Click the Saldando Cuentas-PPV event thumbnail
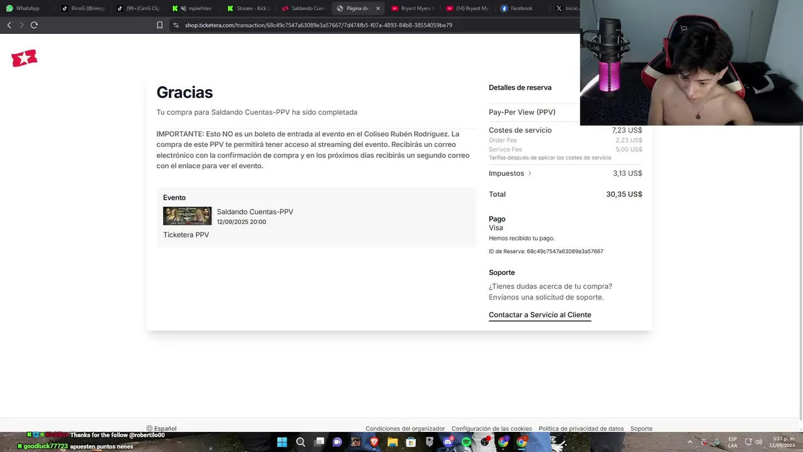 [x=187, y=216]
